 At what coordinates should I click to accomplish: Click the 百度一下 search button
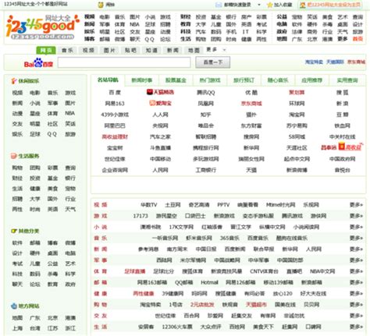(213, 62)
